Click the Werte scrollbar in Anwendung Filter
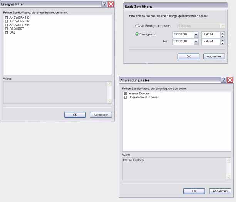The height and width of the screenshot is (202, 236). pyautogui.click(x=229, y=168)
